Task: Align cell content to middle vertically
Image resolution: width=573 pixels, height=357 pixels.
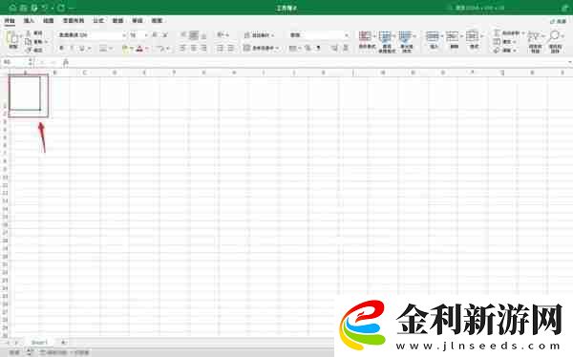Action: [194, 35]
